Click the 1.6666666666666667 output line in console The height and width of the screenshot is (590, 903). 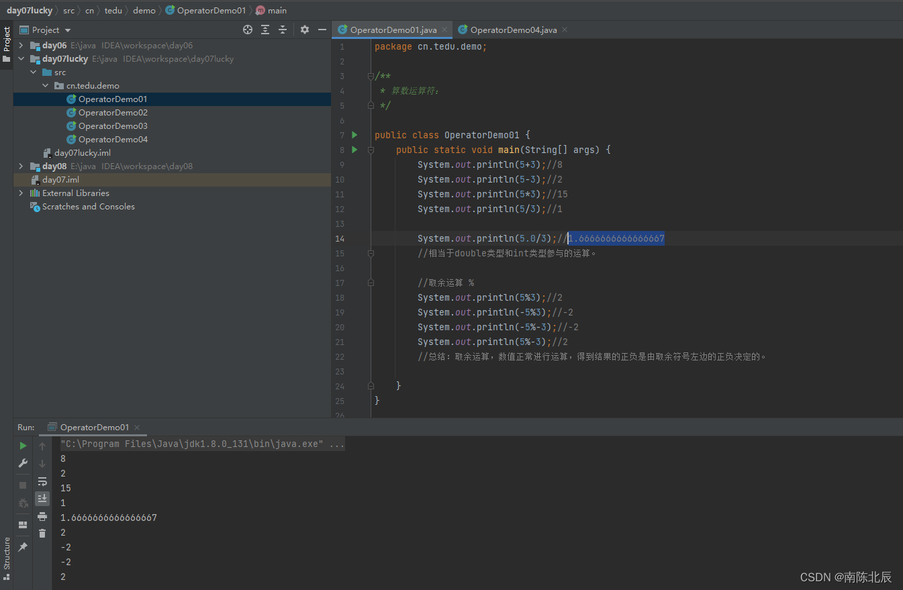tap(108, 518)
